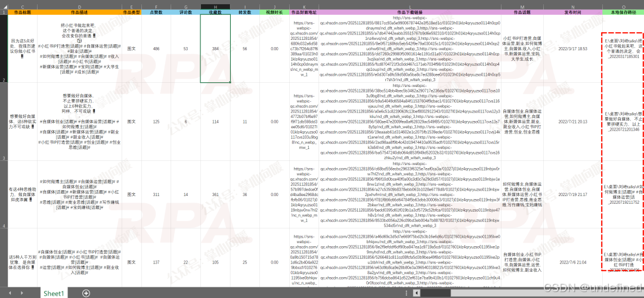Select column C header
Image resolution: width=644 pixels, height=298 pixels.
[x=22, y=7]
